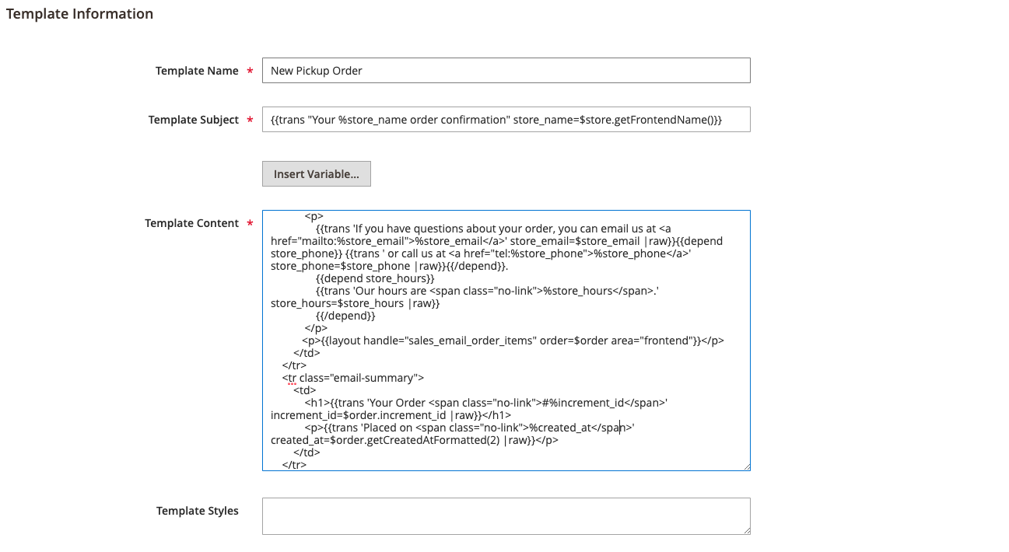
Task: Click the Template Content label
Action: tap(191, 223)
